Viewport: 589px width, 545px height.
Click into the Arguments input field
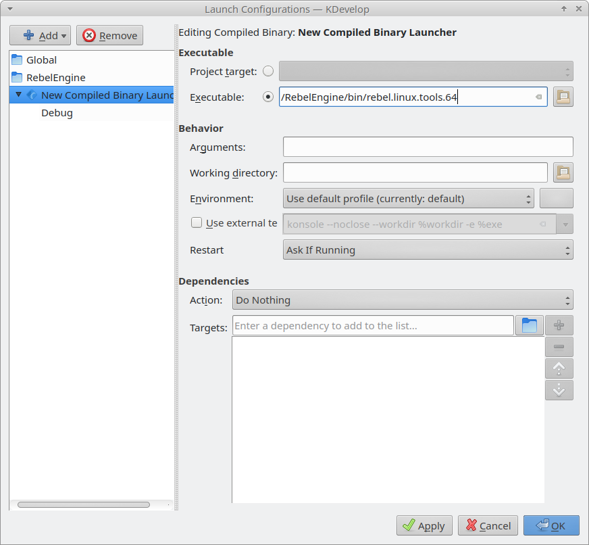tap(428, 147)
